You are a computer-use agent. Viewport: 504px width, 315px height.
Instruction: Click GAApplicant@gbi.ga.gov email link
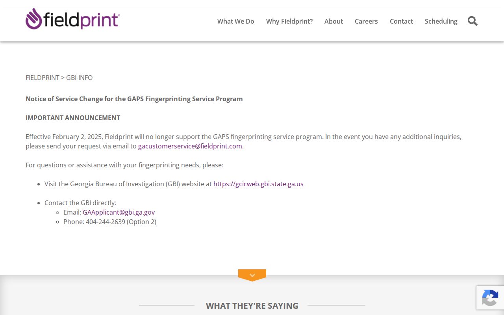point(119,212)
